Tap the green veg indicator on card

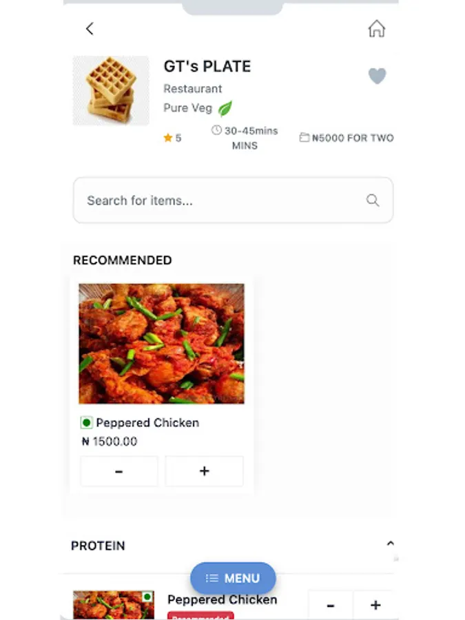click(87, 422)
